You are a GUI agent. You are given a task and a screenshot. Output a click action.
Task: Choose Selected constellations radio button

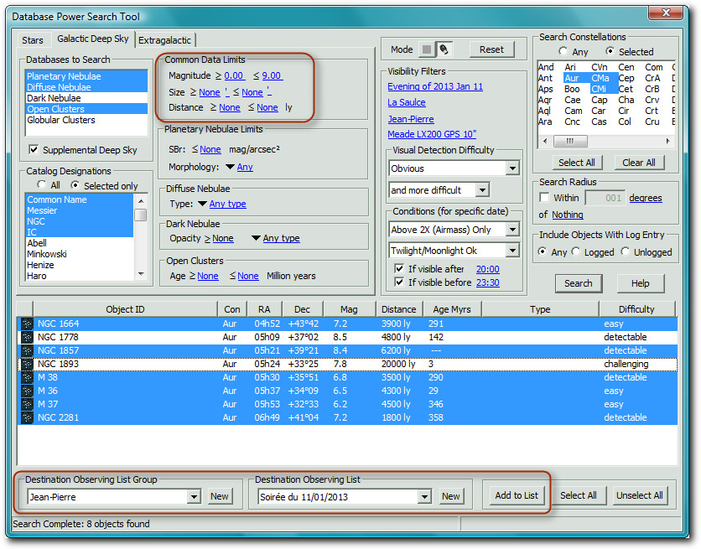click(610, 51)
